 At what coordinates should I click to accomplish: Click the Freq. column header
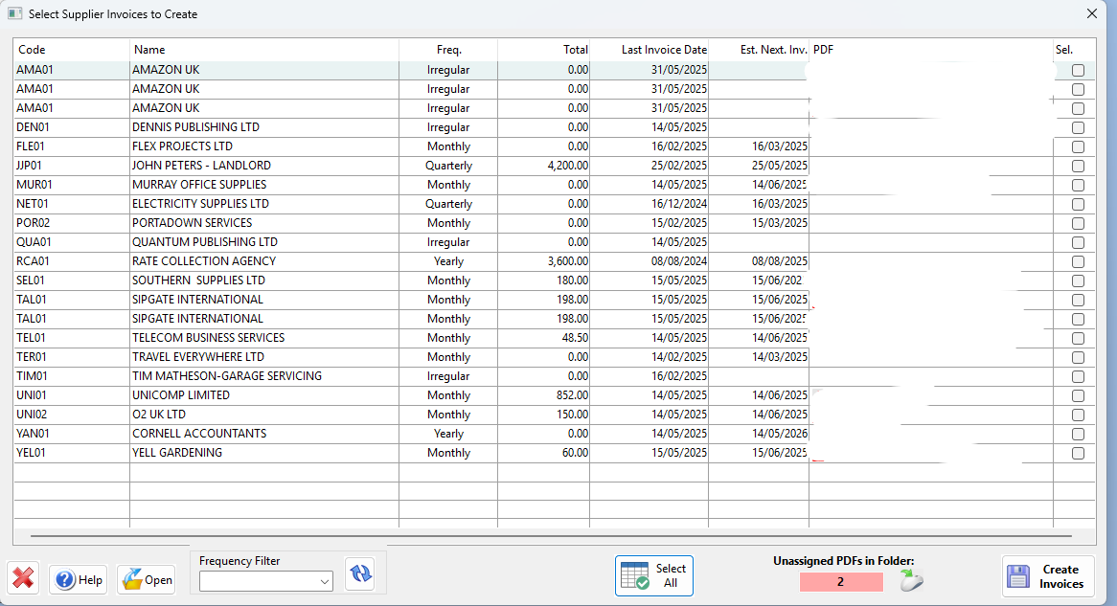[x=448, y=50]
